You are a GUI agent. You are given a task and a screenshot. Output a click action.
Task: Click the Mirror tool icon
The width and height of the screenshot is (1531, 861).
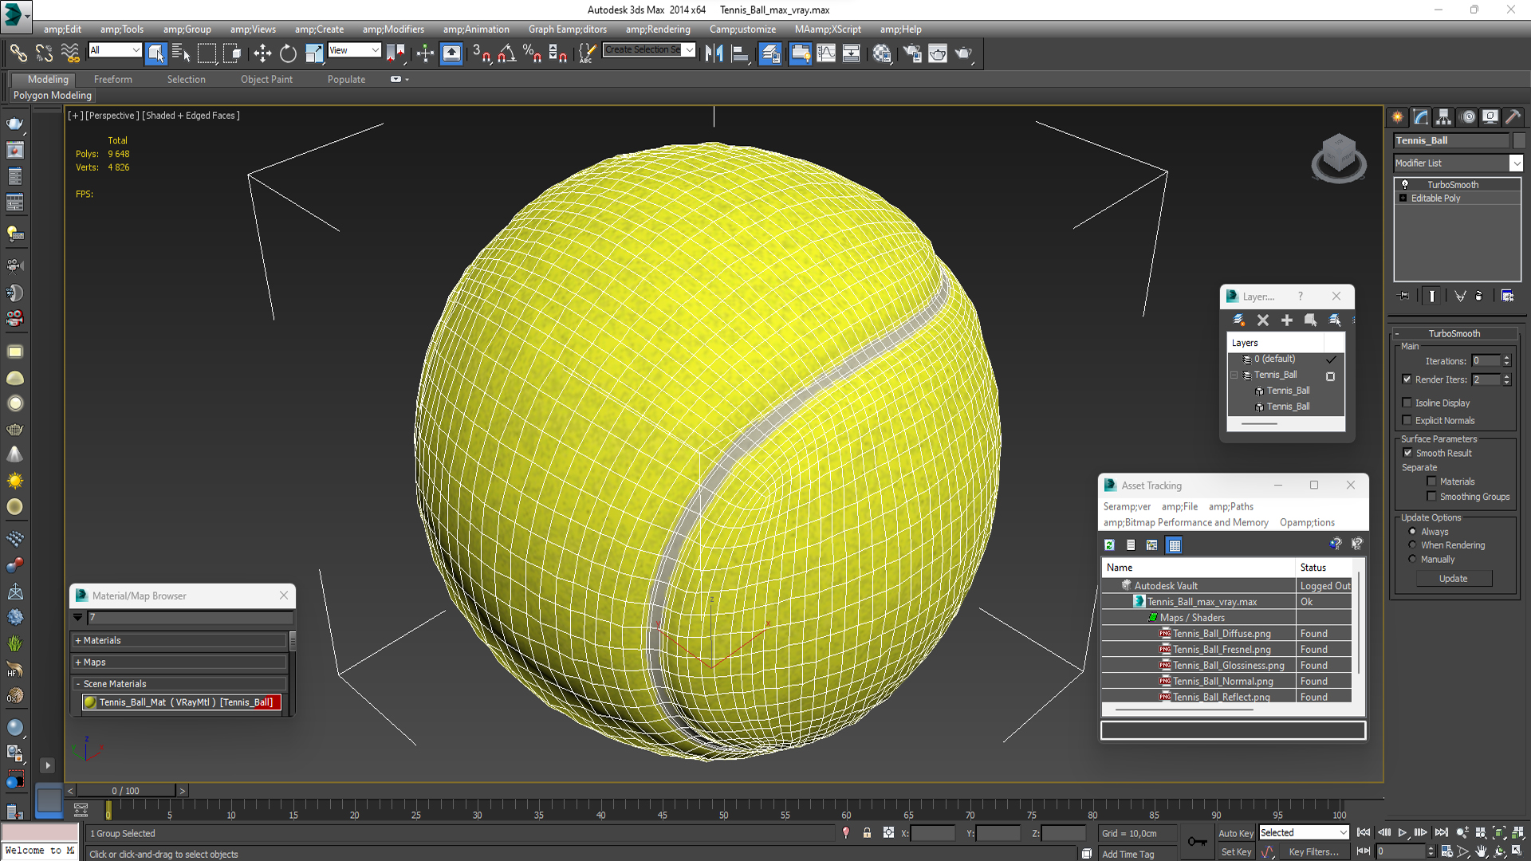[714, 53]
